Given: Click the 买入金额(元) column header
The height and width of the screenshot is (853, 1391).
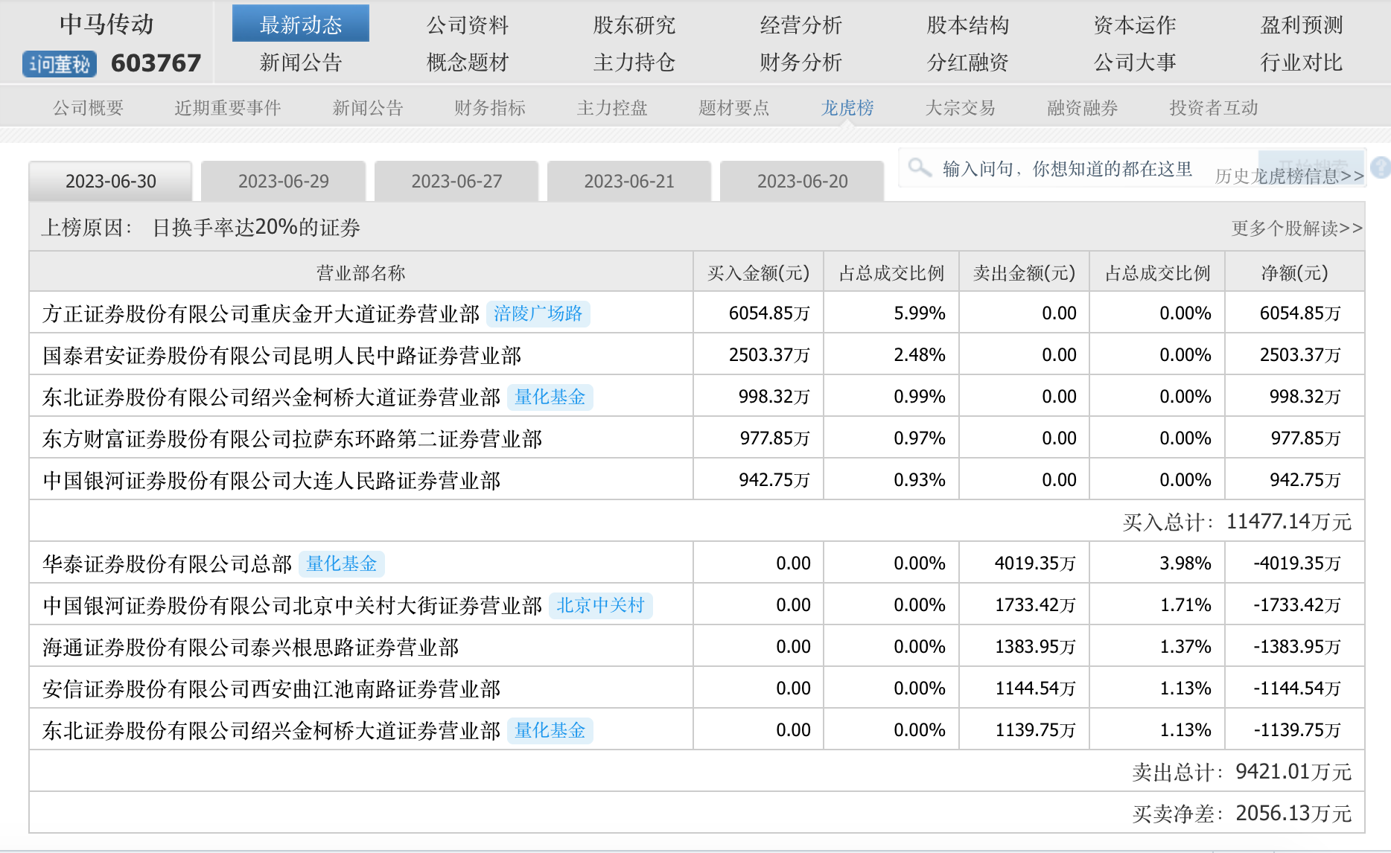Looking at the screenshot, I should tap(758, 272).
